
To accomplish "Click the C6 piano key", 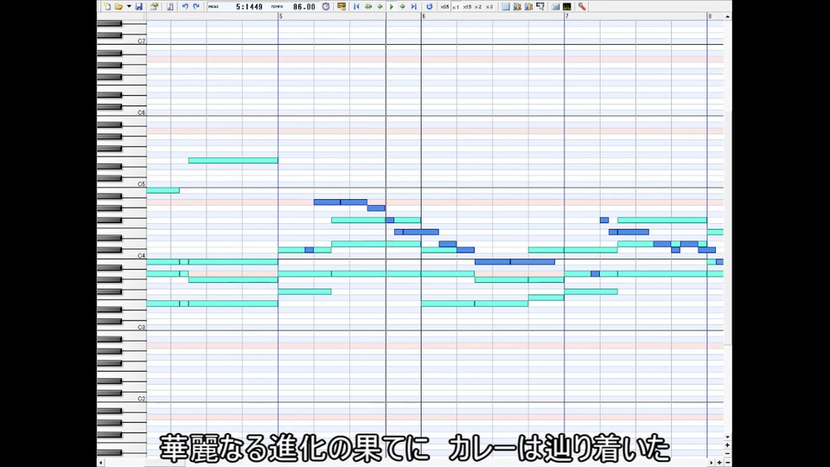I will point(122,112).
